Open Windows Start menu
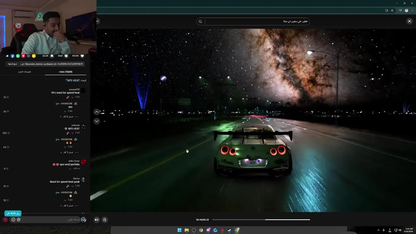Viewport: 416px width, 234px height. [179, 230]
